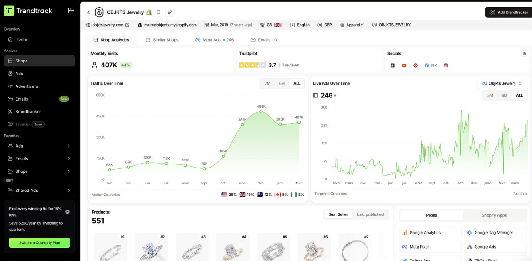Switch to the Meta Ads tab
The height and width of the screenshot is (261, 532).
(x=215, y=40)
